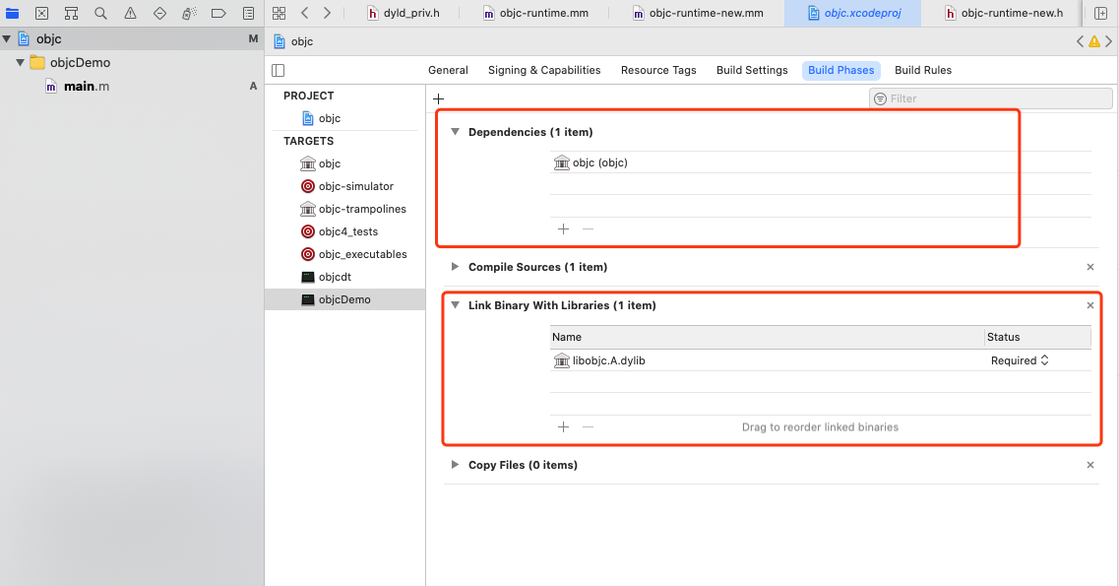Switch to the General tab
1119x586 pixels.
[448, 70]
